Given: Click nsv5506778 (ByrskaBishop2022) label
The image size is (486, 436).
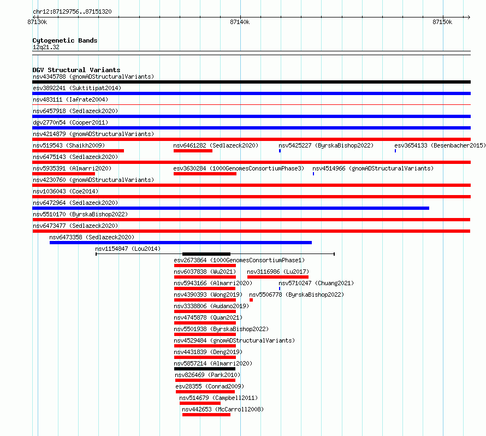Looking at the screenshot, I should click(x=297, y=294).
